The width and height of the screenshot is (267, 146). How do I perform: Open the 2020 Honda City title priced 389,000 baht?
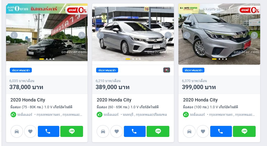point(114,100)
